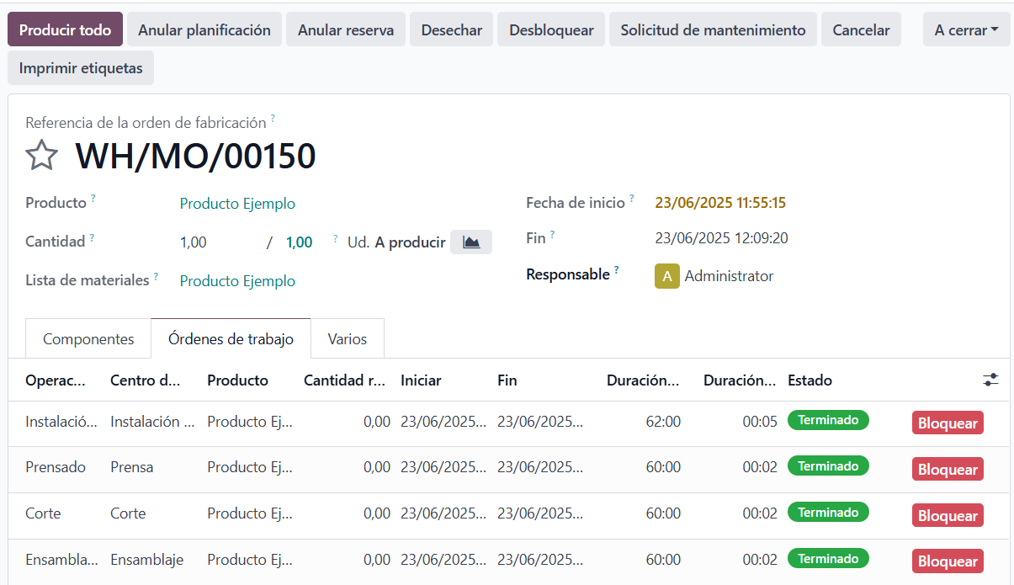Click the Ensamblaje work center cell
The image size is (1014, 585).
tap(146, 560)
